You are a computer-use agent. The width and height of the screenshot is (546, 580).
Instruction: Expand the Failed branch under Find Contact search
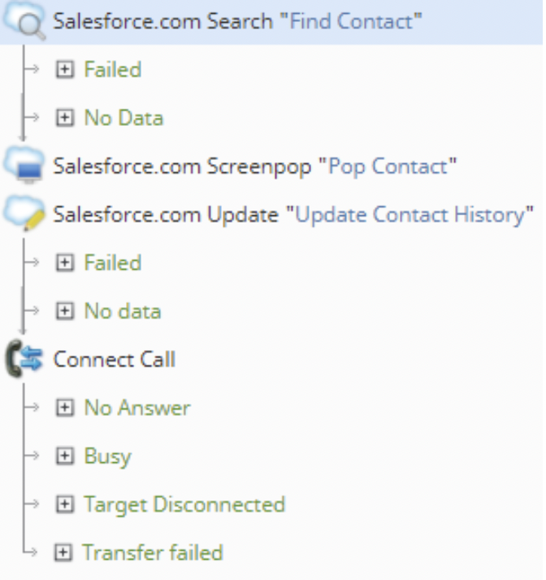[x=65, y=69]
